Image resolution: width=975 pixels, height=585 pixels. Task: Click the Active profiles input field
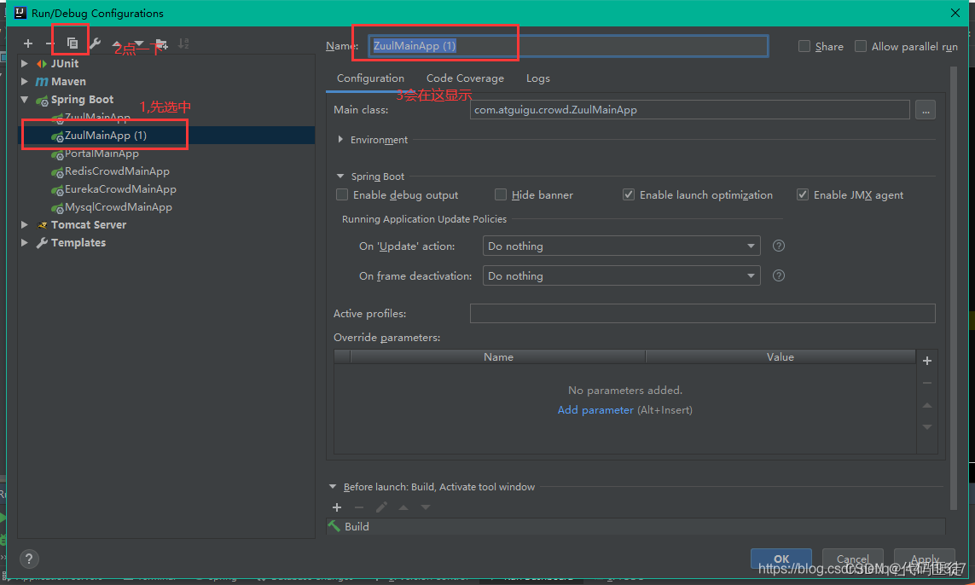[703, 313]
